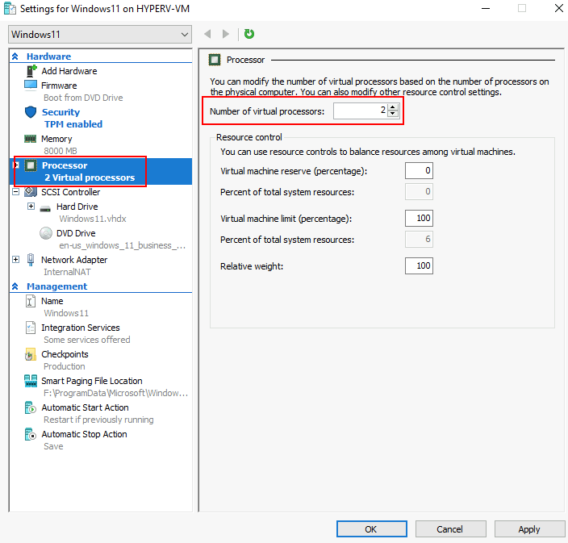Click the Add Hardware icon
This screenshot has width=568, height=543.
point(31,71)
